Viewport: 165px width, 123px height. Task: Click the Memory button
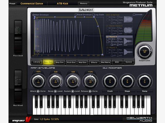pyautogui.click(x=84, y=3)
